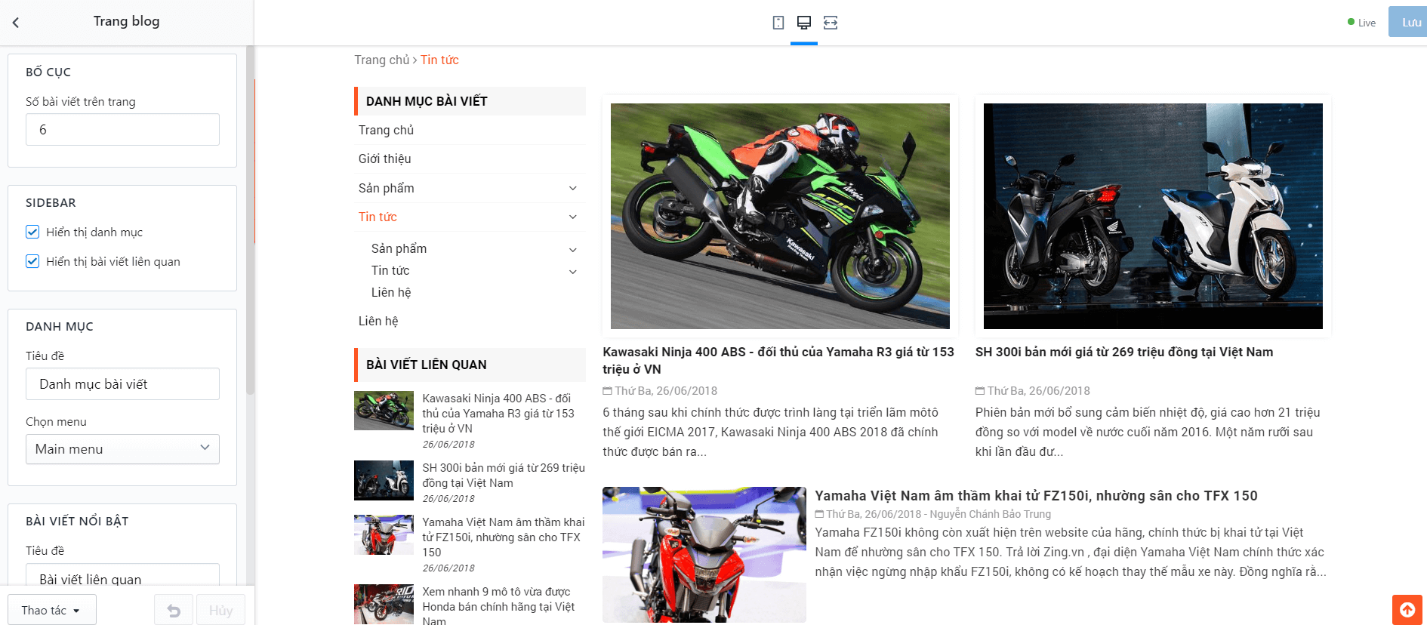
Task: Open nested Liên hệ submenu item
Action: tap(391, 292)
